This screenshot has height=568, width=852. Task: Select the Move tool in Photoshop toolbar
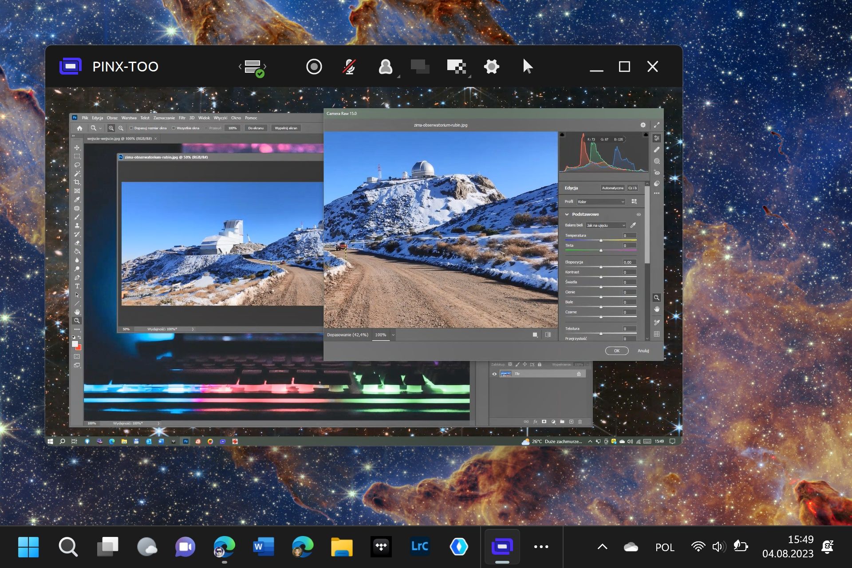click(x=77, y=148)
